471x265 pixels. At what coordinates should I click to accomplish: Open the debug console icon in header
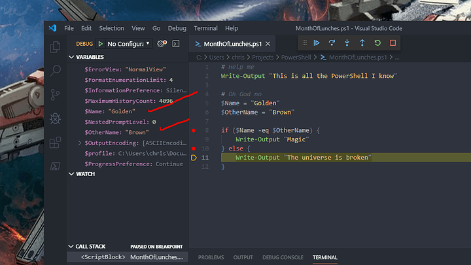[x=176, y=44]
